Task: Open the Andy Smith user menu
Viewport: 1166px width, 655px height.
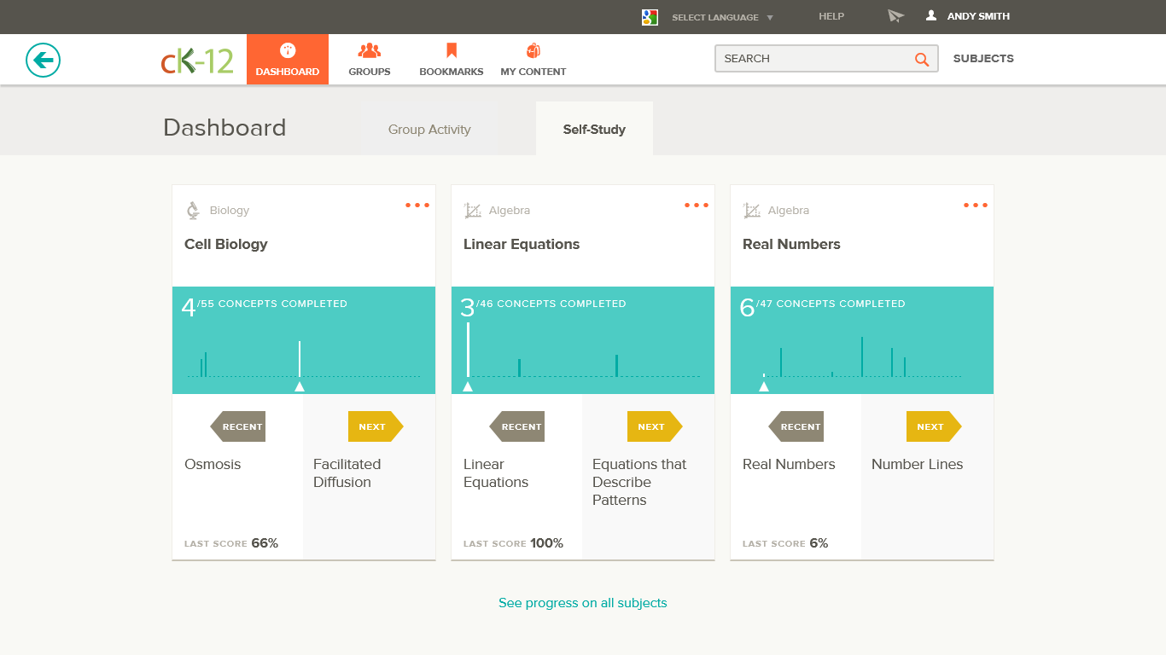Action: click(x=968, y=16)
